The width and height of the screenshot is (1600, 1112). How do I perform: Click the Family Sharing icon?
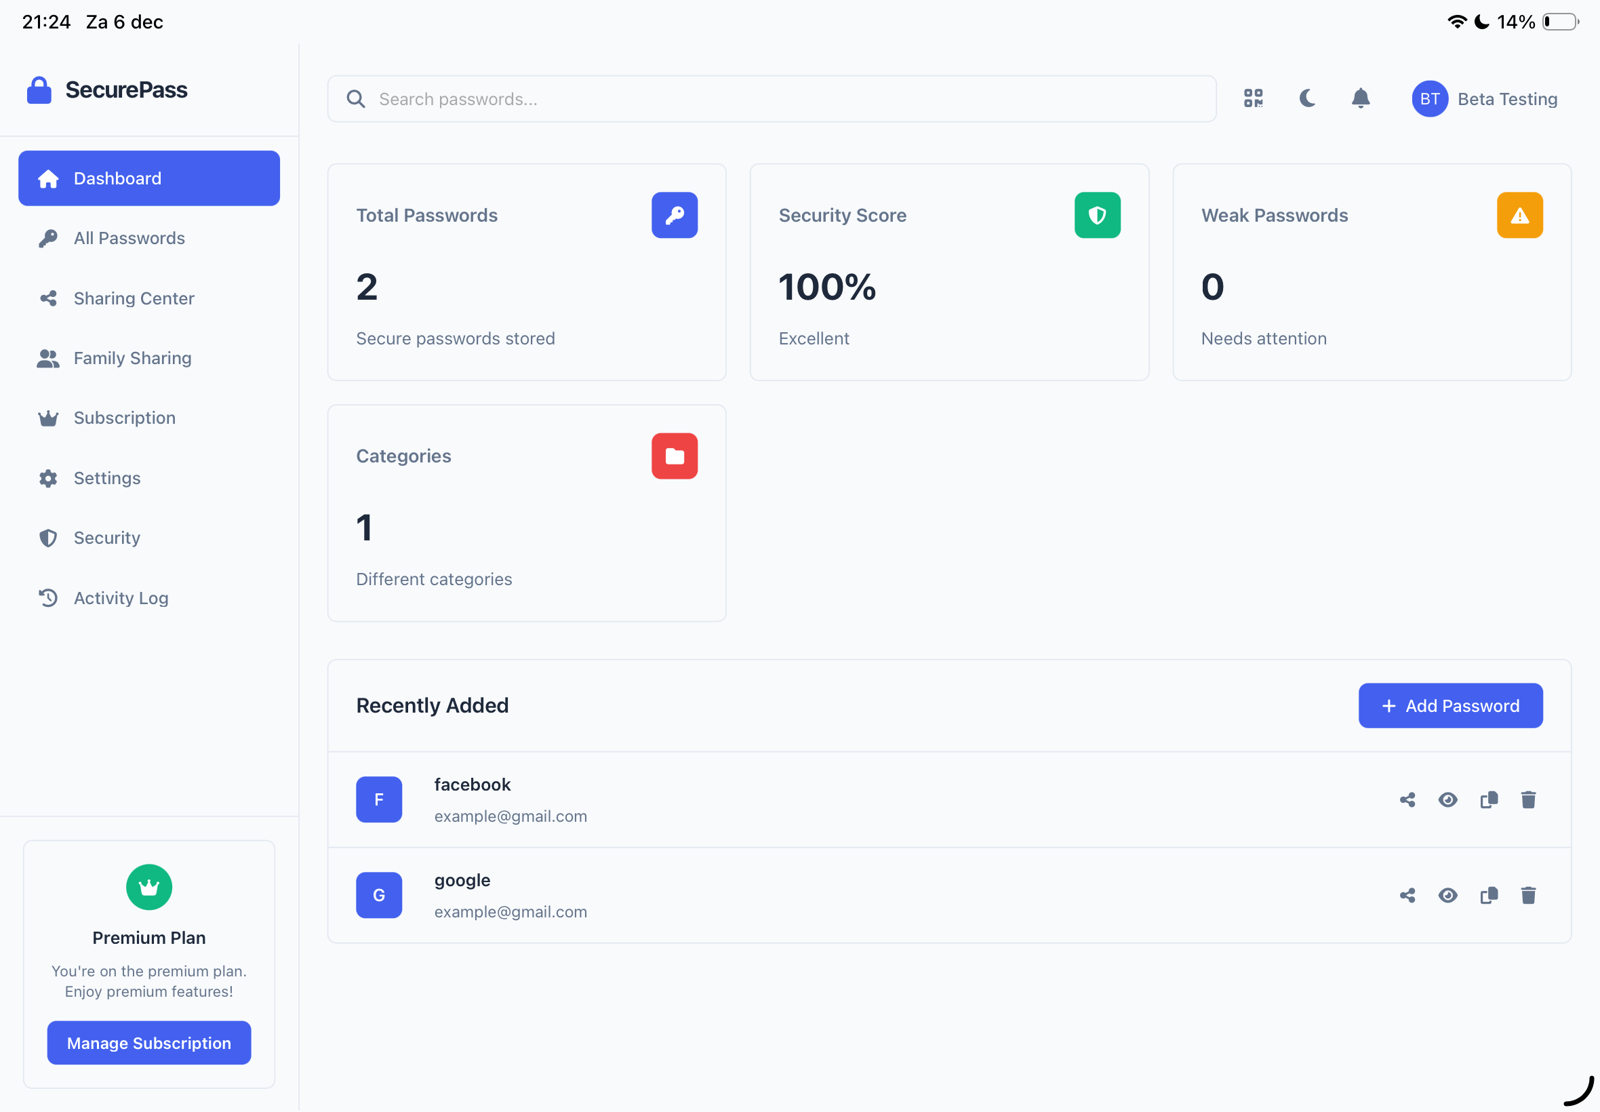tap(47, 358)
